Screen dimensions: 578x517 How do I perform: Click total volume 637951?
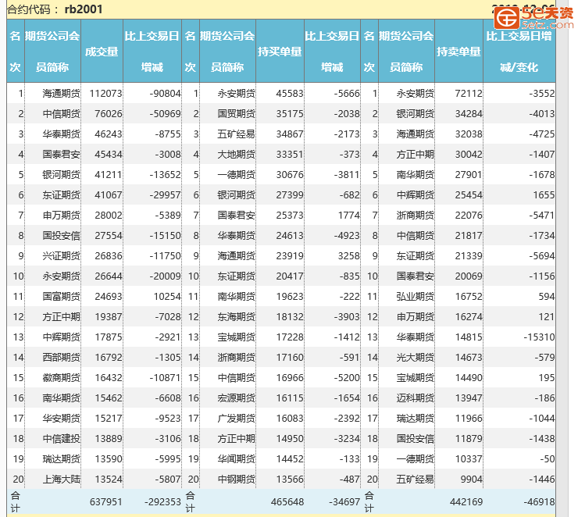(x=105, y=502)
